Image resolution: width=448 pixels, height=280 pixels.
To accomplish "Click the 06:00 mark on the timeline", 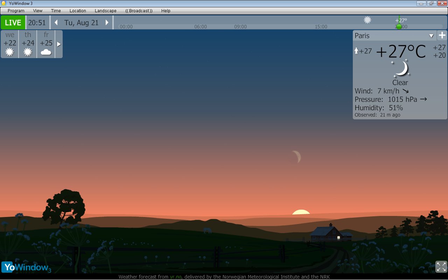I will (201, 27).
